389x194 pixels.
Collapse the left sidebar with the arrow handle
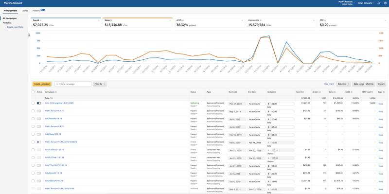tap(29, 35)
